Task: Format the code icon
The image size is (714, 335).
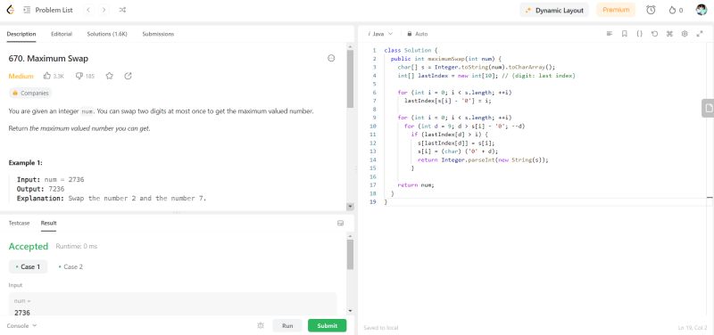Action: (x=610, y=34)
